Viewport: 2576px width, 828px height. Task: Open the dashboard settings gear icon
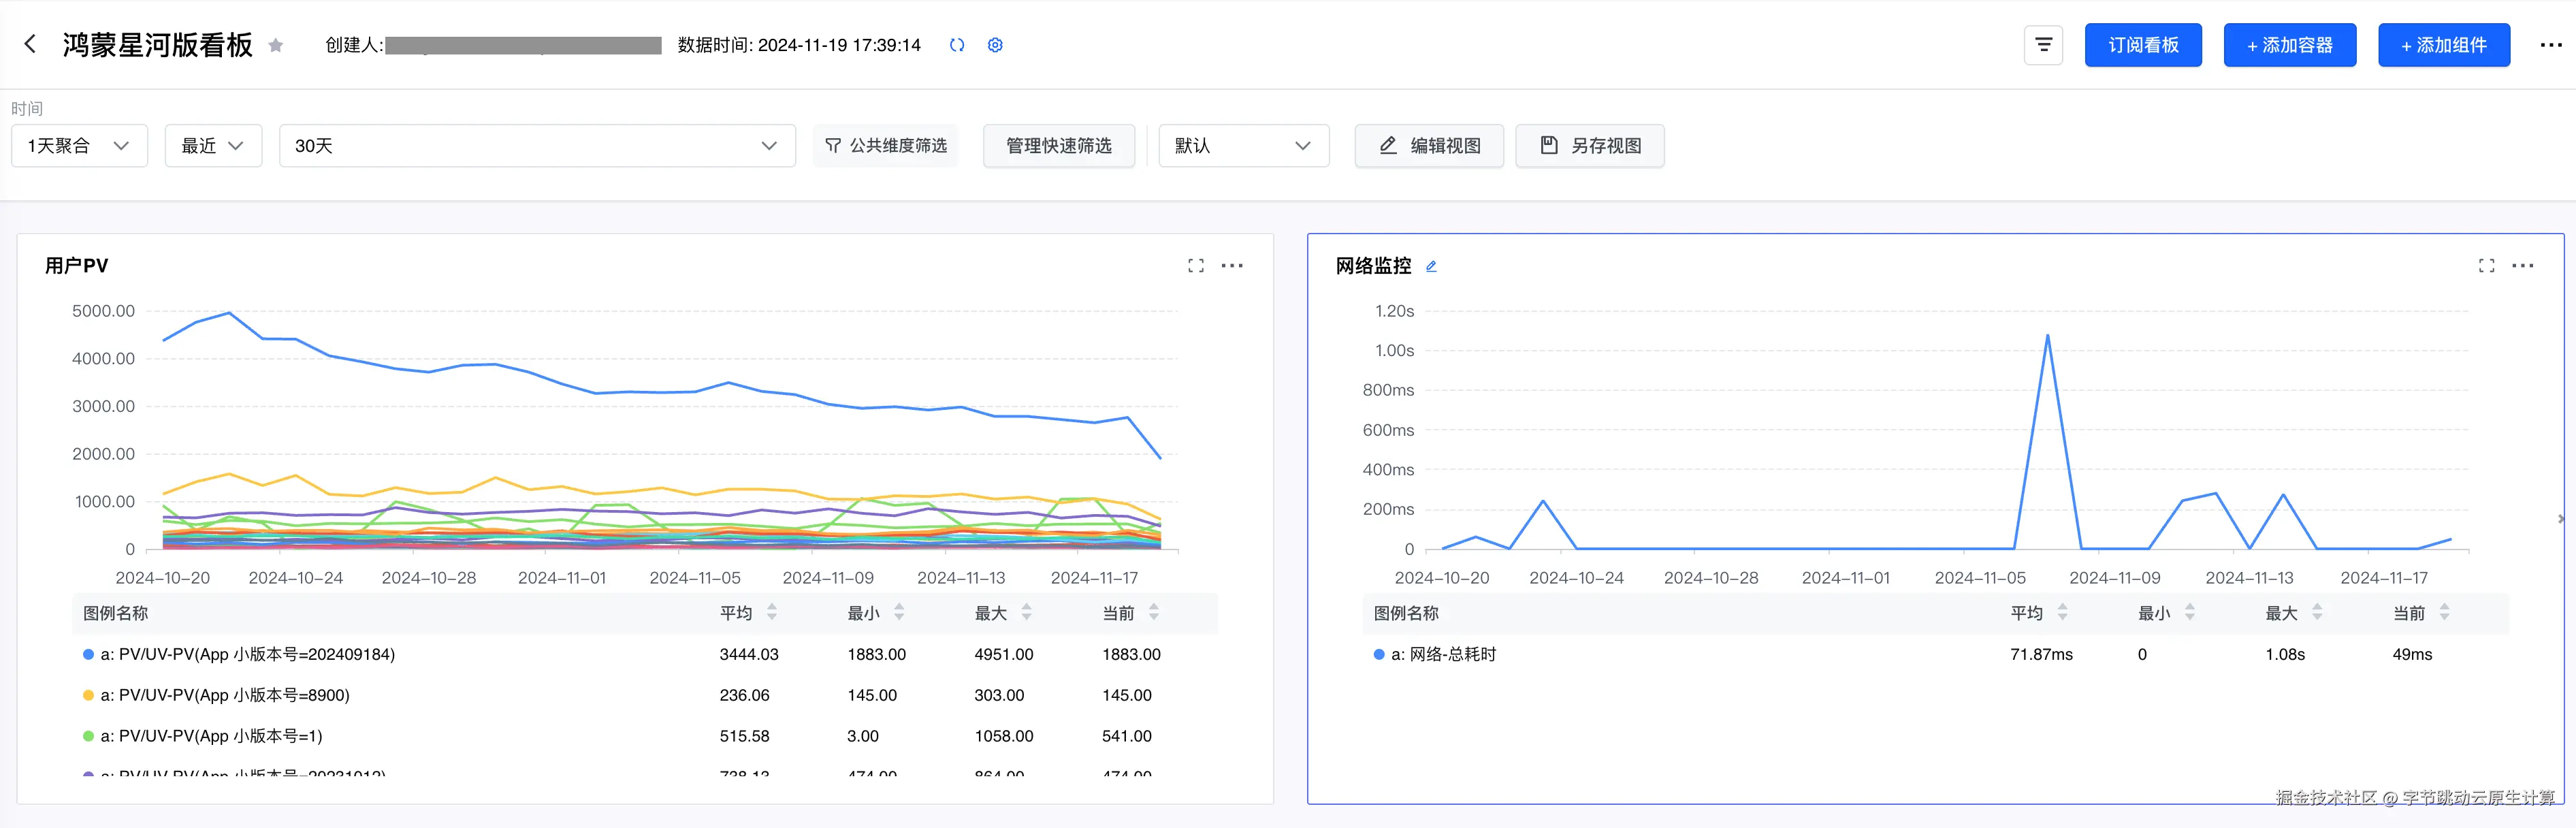(995, 45)
